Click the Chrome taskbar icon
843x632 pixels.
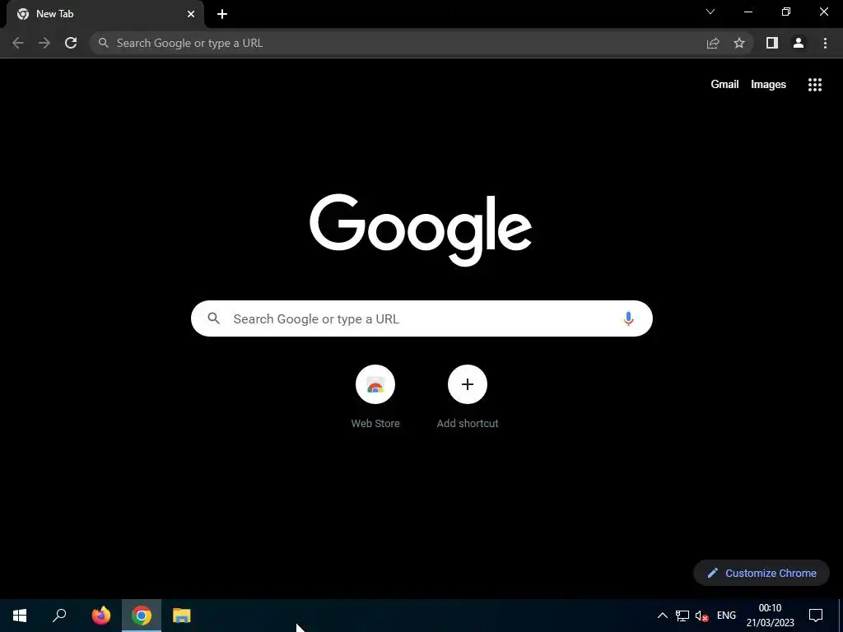pos(142,616)
